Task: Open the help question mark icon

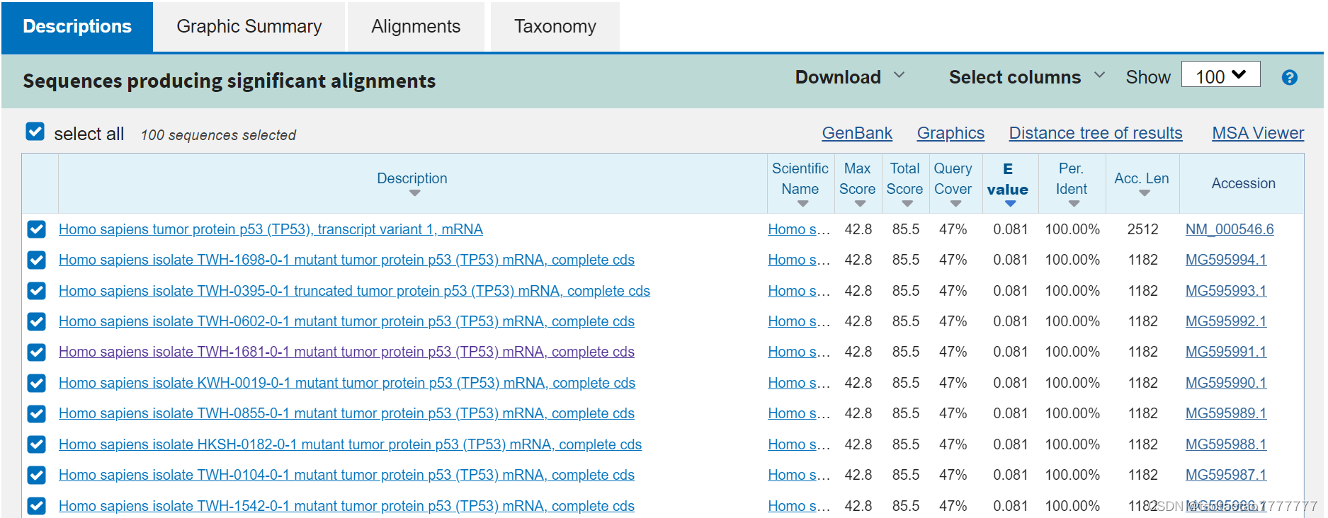Action: pos(1289,78)
